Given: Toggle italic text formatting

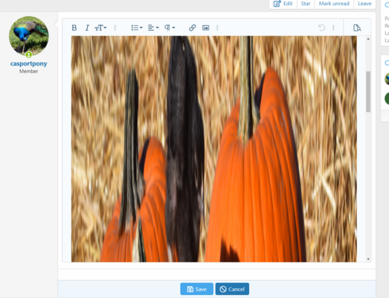Looking at the screenshot, I should point(87,28).
